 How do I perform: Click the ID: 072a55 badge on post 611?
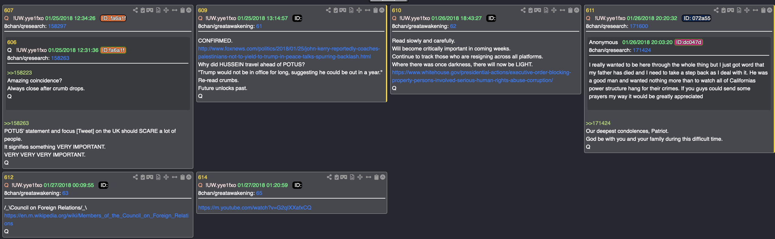[x=697, y=18]
